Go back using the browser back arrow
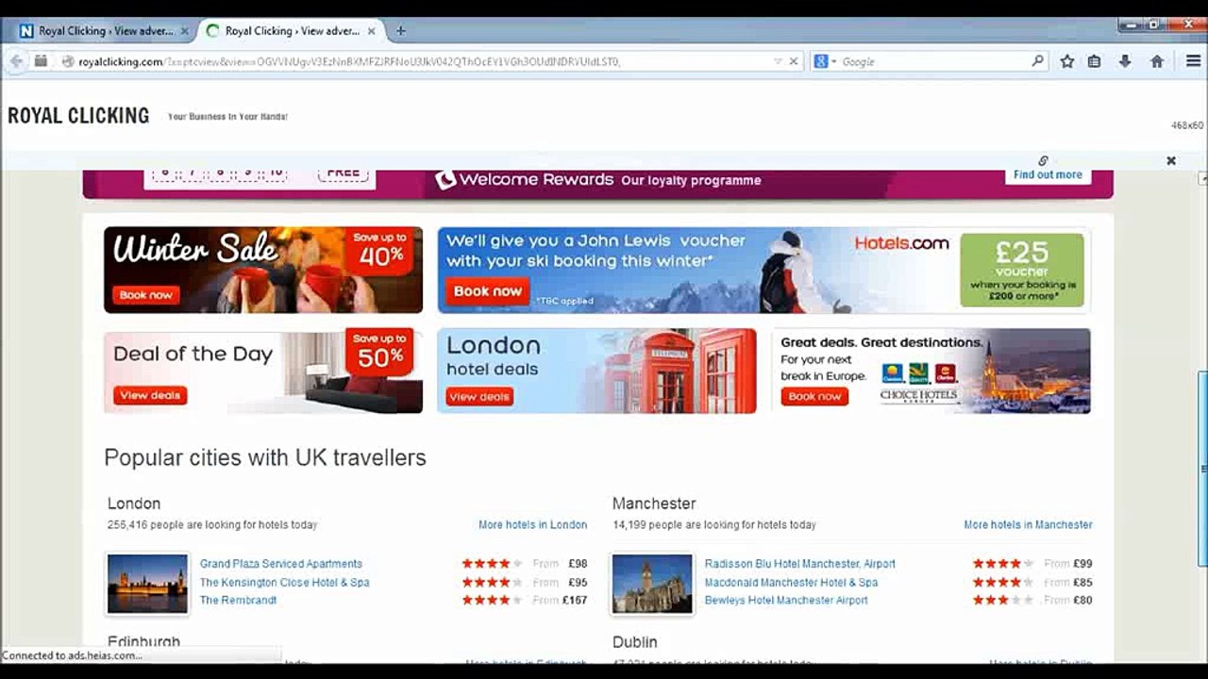Screen dimensions: 1208x679 coord(16,61)
